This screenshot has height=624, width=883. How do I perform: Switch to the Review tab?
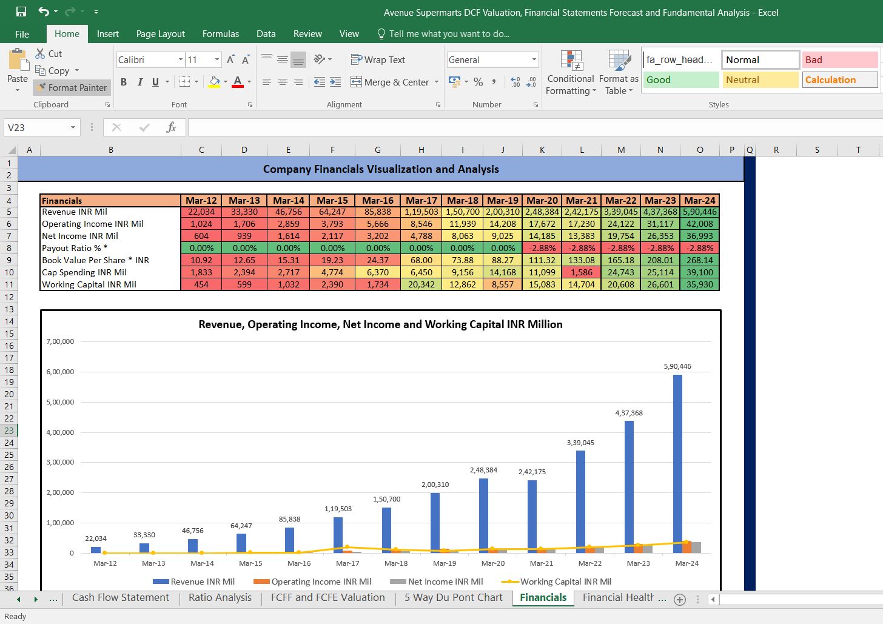click(x=307, y=34)
